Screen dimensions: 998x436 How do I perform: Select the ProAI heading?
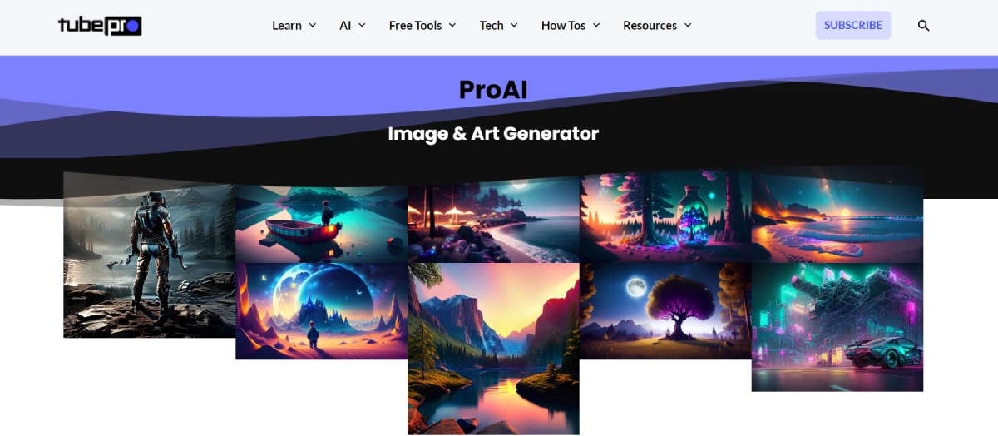pos(493,89)
